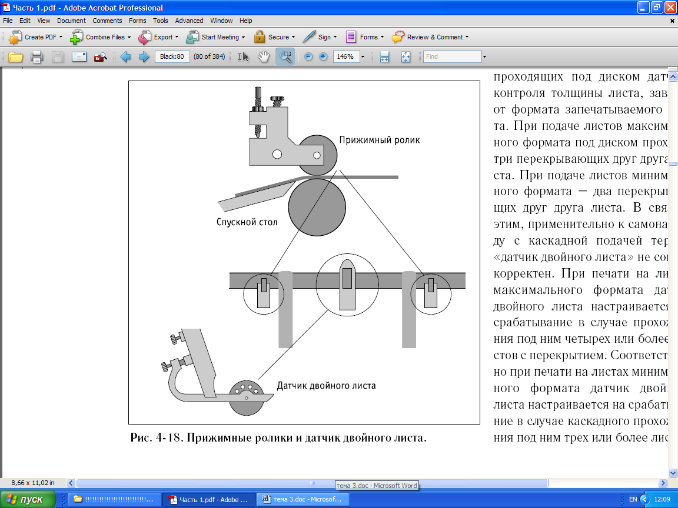Select the Hand tool
Viewport: 678px width, 508px height.
click(x=264, y=56)
